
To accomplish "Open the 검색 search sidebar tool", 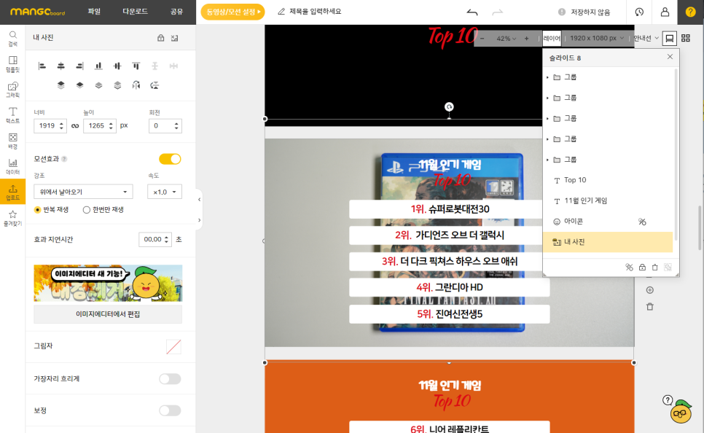I will pos(12,38).
